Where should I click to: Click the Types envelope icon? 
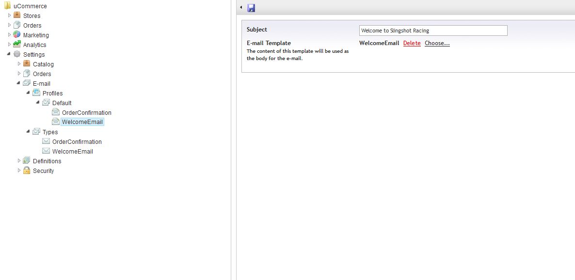(x=36, y=131)
